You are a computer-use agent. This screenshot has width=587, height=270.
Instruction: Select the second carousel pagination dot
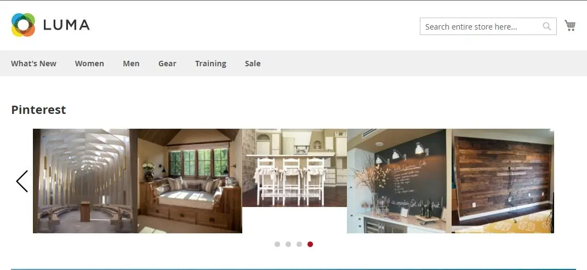[288, 244]
